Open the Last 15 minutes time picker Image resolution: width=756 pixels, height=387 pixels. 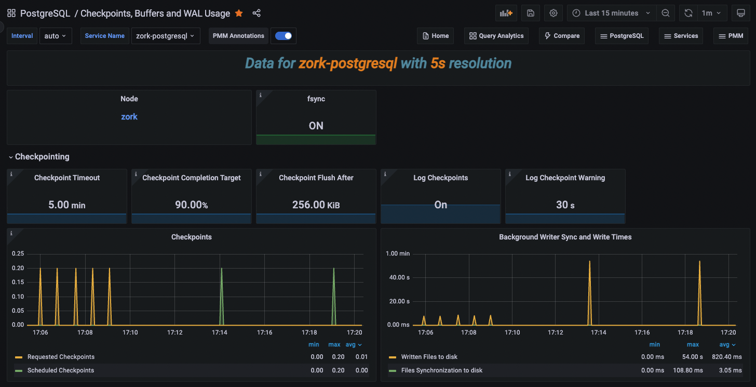611,13
